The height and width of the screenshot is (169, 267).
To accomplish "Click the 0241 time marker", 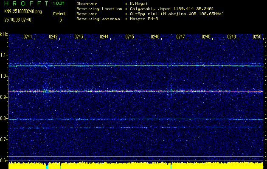I will (28, 37).
